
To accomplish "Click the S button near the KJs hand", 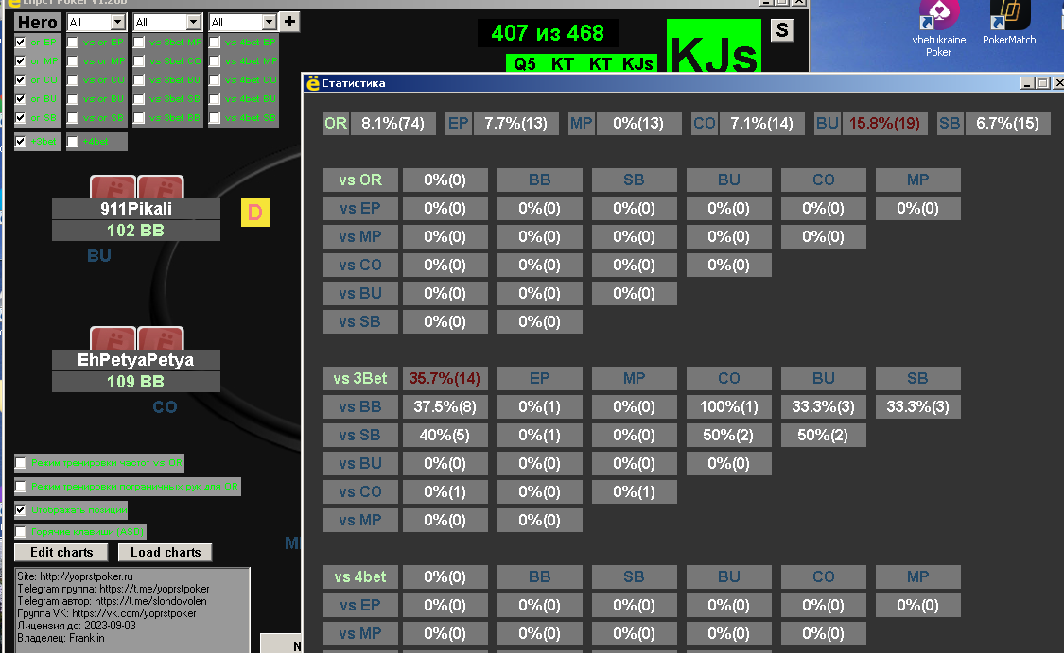I will coord(782,30).
